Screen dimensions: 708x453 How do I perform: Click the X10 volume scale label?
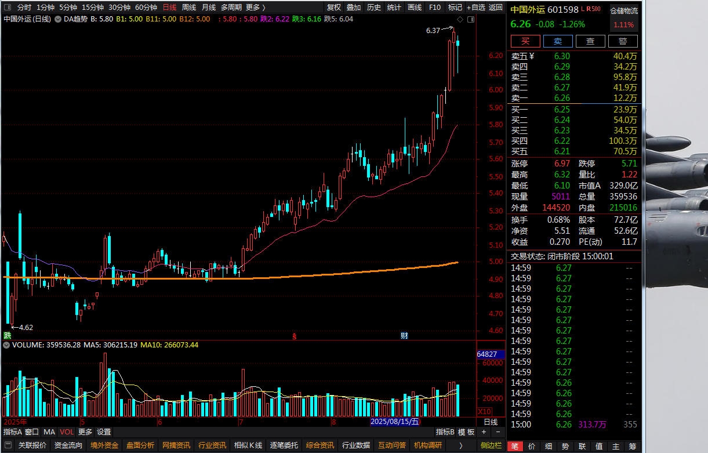pos(485,411)
